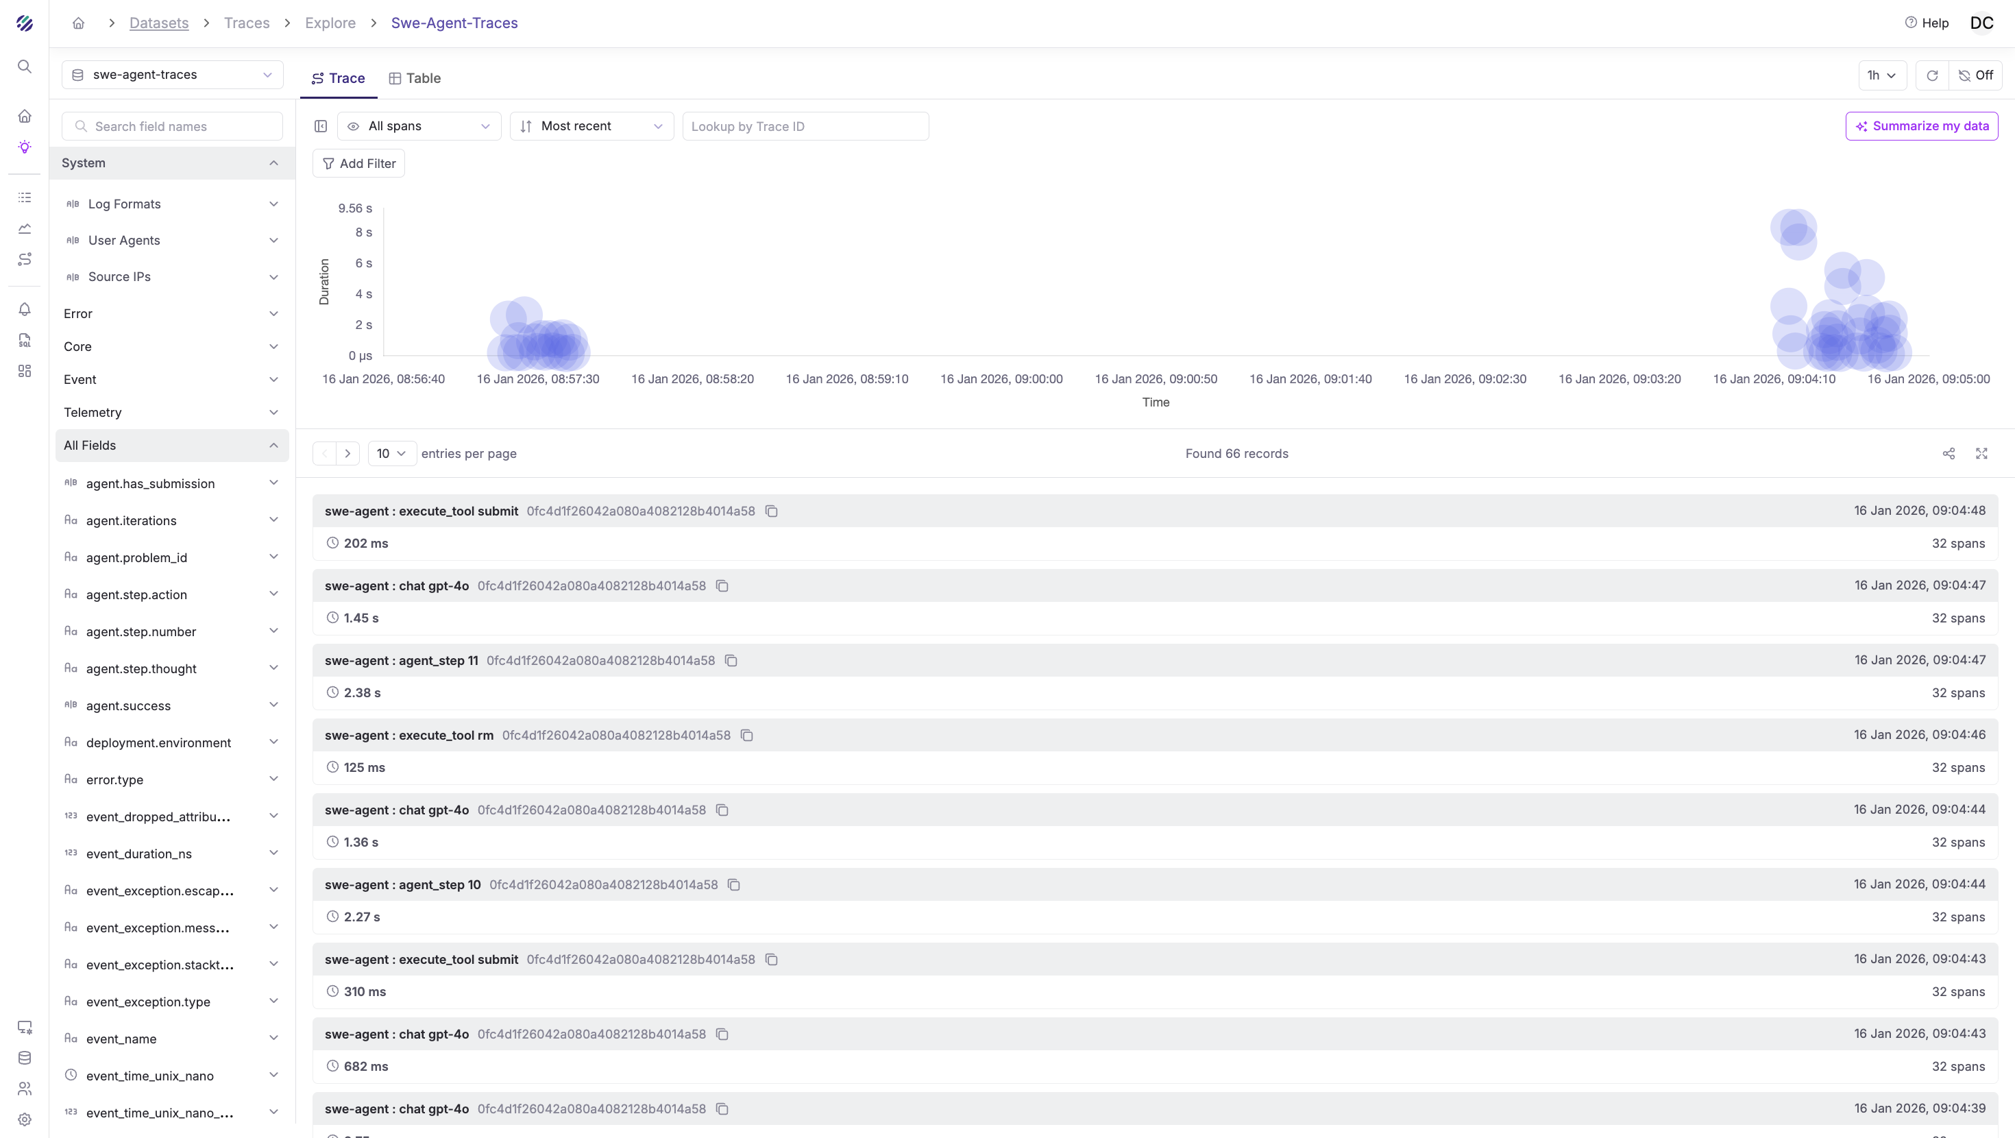This screenshot has height=1138, width=2015.
Task: Click the Add Filter button
Action: coord(359,164)
